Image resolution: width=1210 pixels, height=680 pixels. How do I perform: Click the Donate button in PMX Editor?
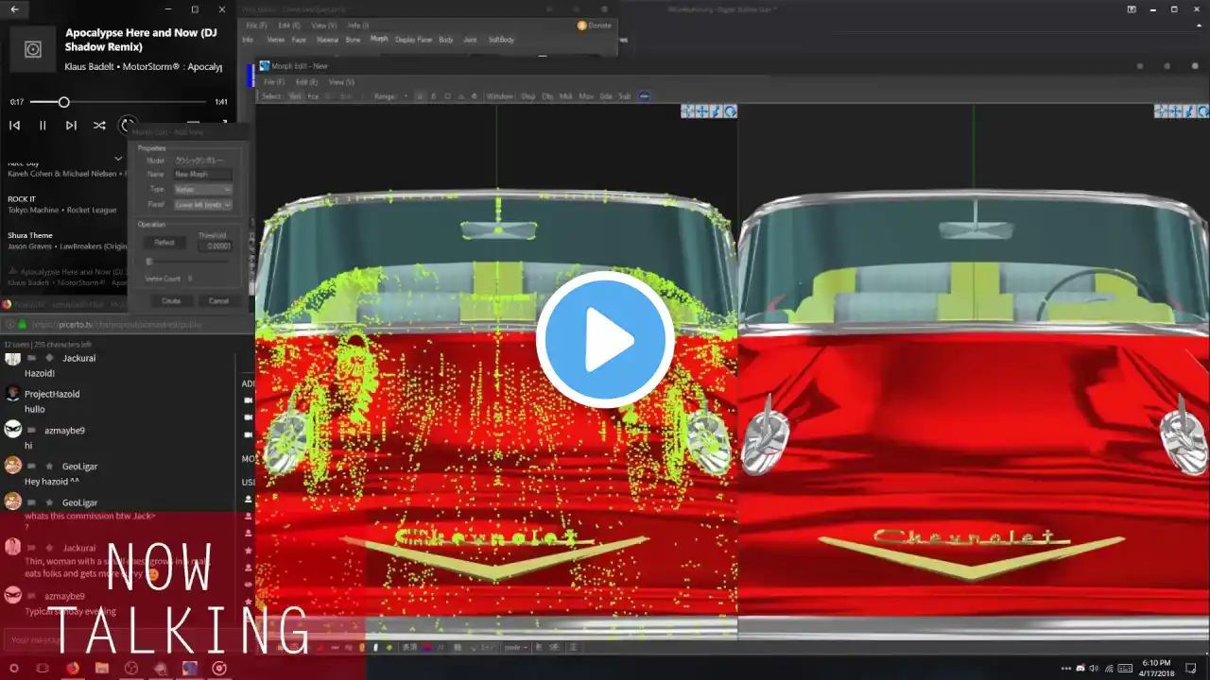pyautogui.click(x=596, y=25)
